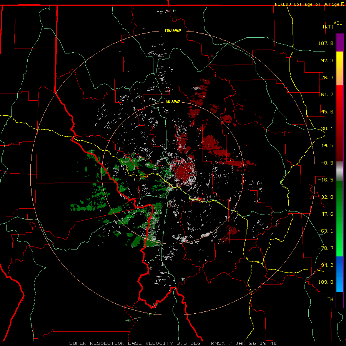
Task: Click the 50 NMI range ring label
Action: pyautogui.click(x=173, y=102)
